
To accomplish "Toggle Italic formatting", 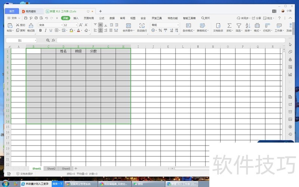I will pos(46,31).
